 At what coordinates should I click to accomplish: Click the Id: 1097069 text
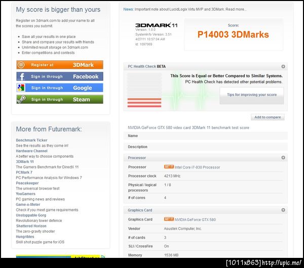(144, 44)
